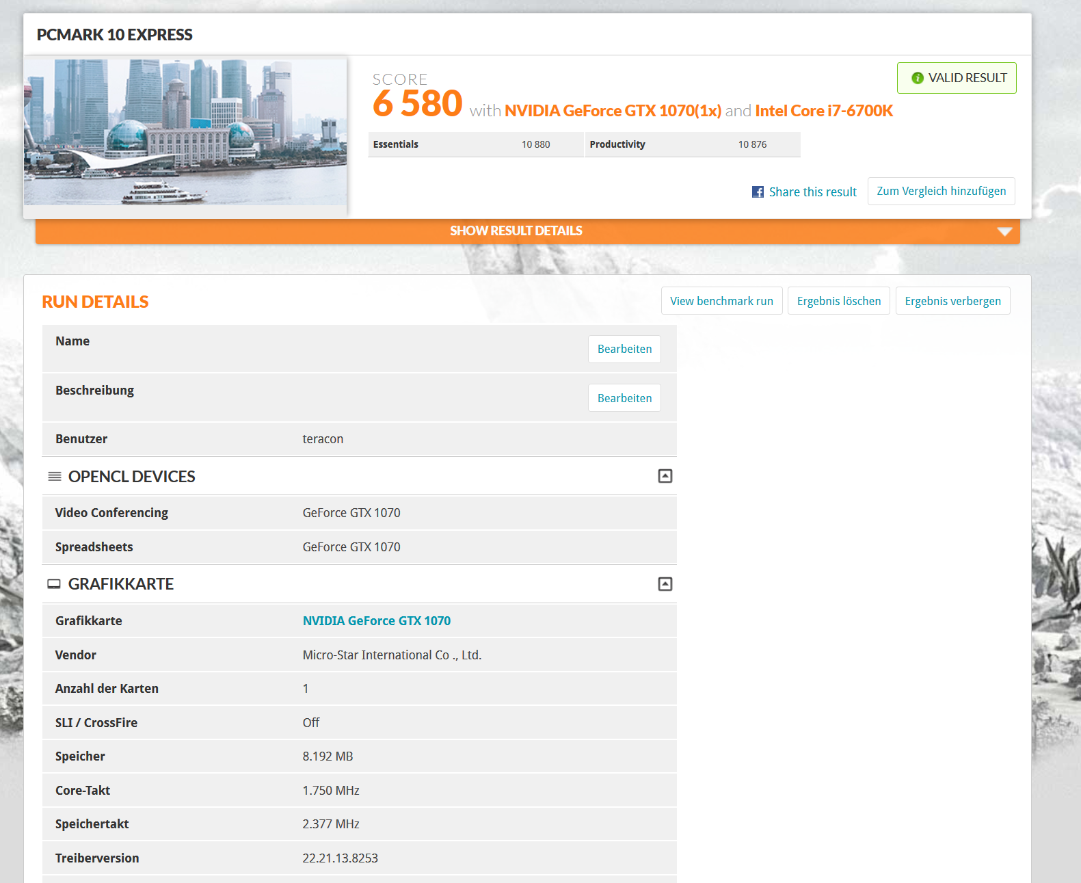Click Treiberversion 22.21.13.8253 value
Screen dimensions: 1081x883
(340, 858)
